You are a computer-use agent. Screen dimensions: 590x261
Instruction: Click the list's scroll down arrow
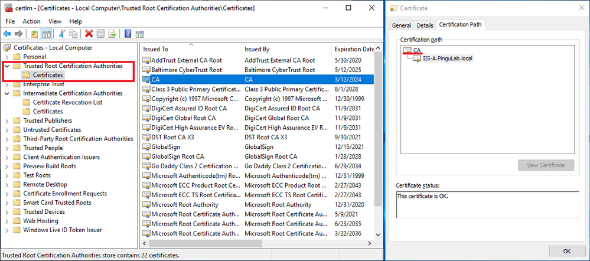[x=379, y=234]
